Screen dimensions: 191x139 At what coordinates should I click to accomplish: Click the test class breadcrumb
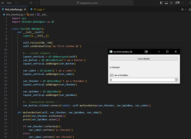32,15
